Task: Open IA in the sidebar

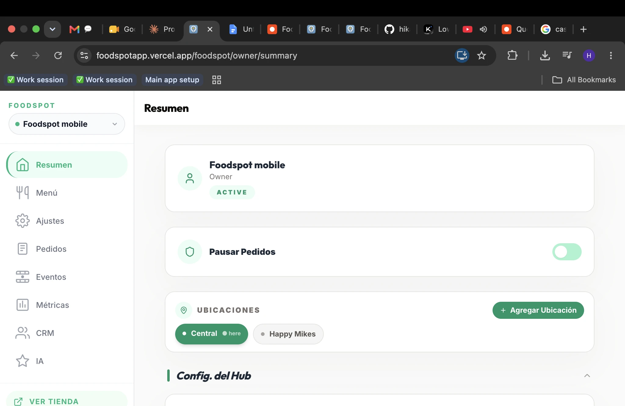Action: point(67,361)
